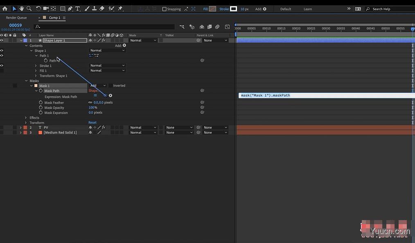Open the Mask 1 Add mode dropdown
This screenshot has width=415, height=243.
98,85
